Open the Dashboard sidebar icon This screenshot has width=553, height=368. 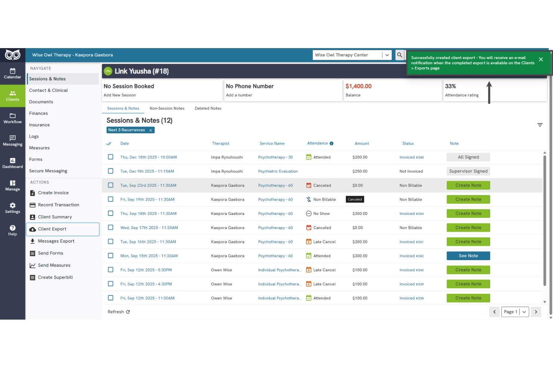point(12,163)
